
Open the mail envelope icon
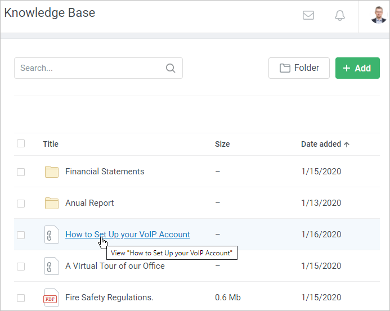pos(308,16)
